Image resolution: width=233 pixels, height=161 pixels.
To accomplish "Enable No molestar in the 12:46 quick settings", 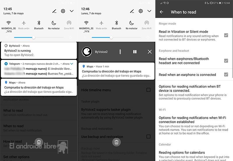I will (x=131, y=23).
